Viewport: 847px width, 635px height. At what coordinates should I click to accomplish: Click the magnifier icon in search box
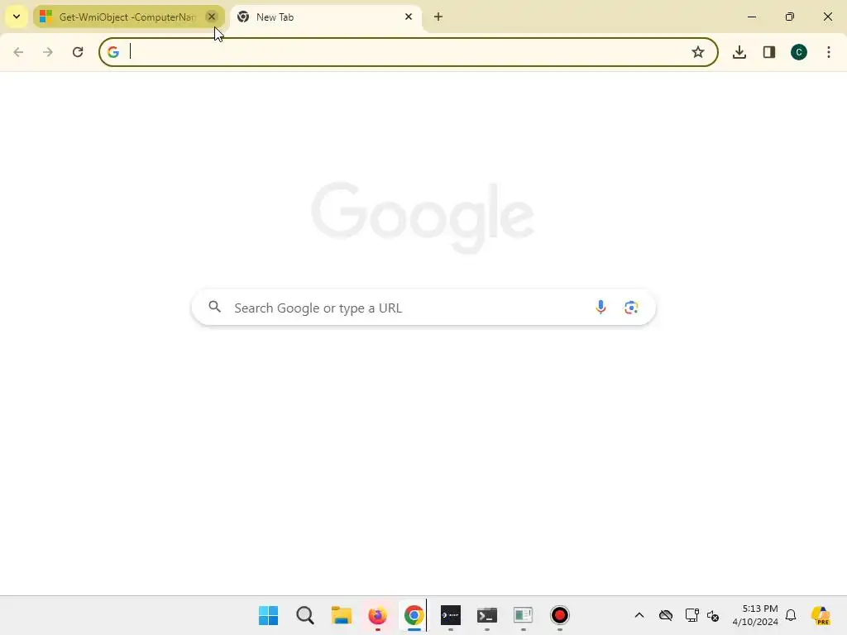215,307
